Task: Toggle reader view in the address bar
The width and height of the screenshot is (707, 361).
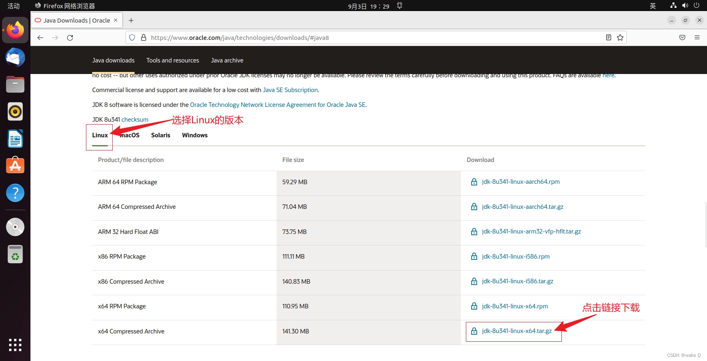Action: coord(609,37)
